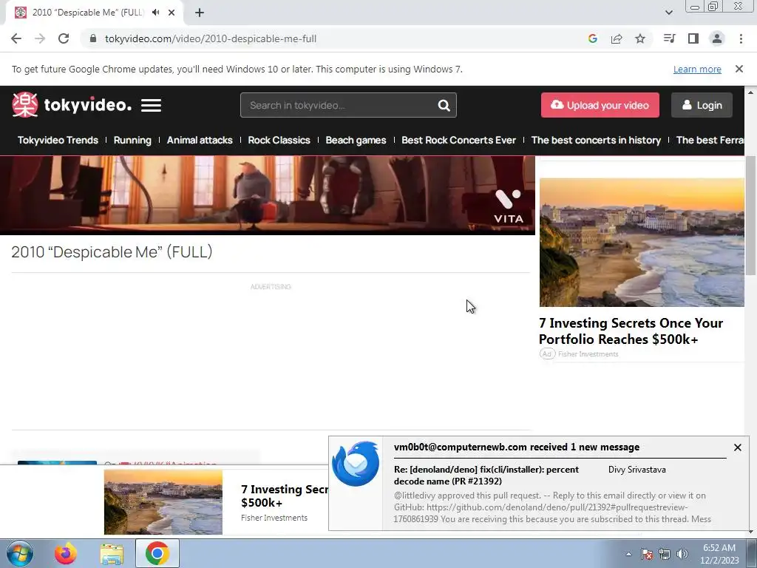Image resolution: width=757 pixels, height=568 pixels.
Task: Reload the tokyvideo page
Action: (64, 38)
